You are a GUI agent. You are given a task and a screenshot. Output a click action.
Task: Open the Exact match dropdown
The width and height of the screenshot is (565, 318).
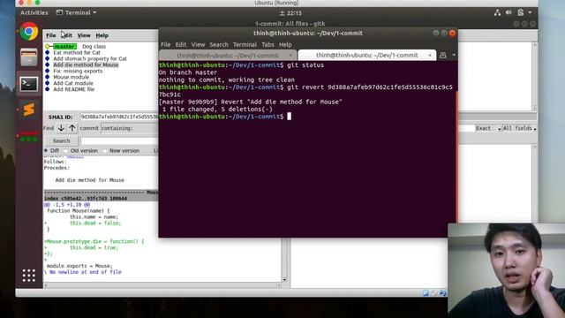click(x=488, y=128)
